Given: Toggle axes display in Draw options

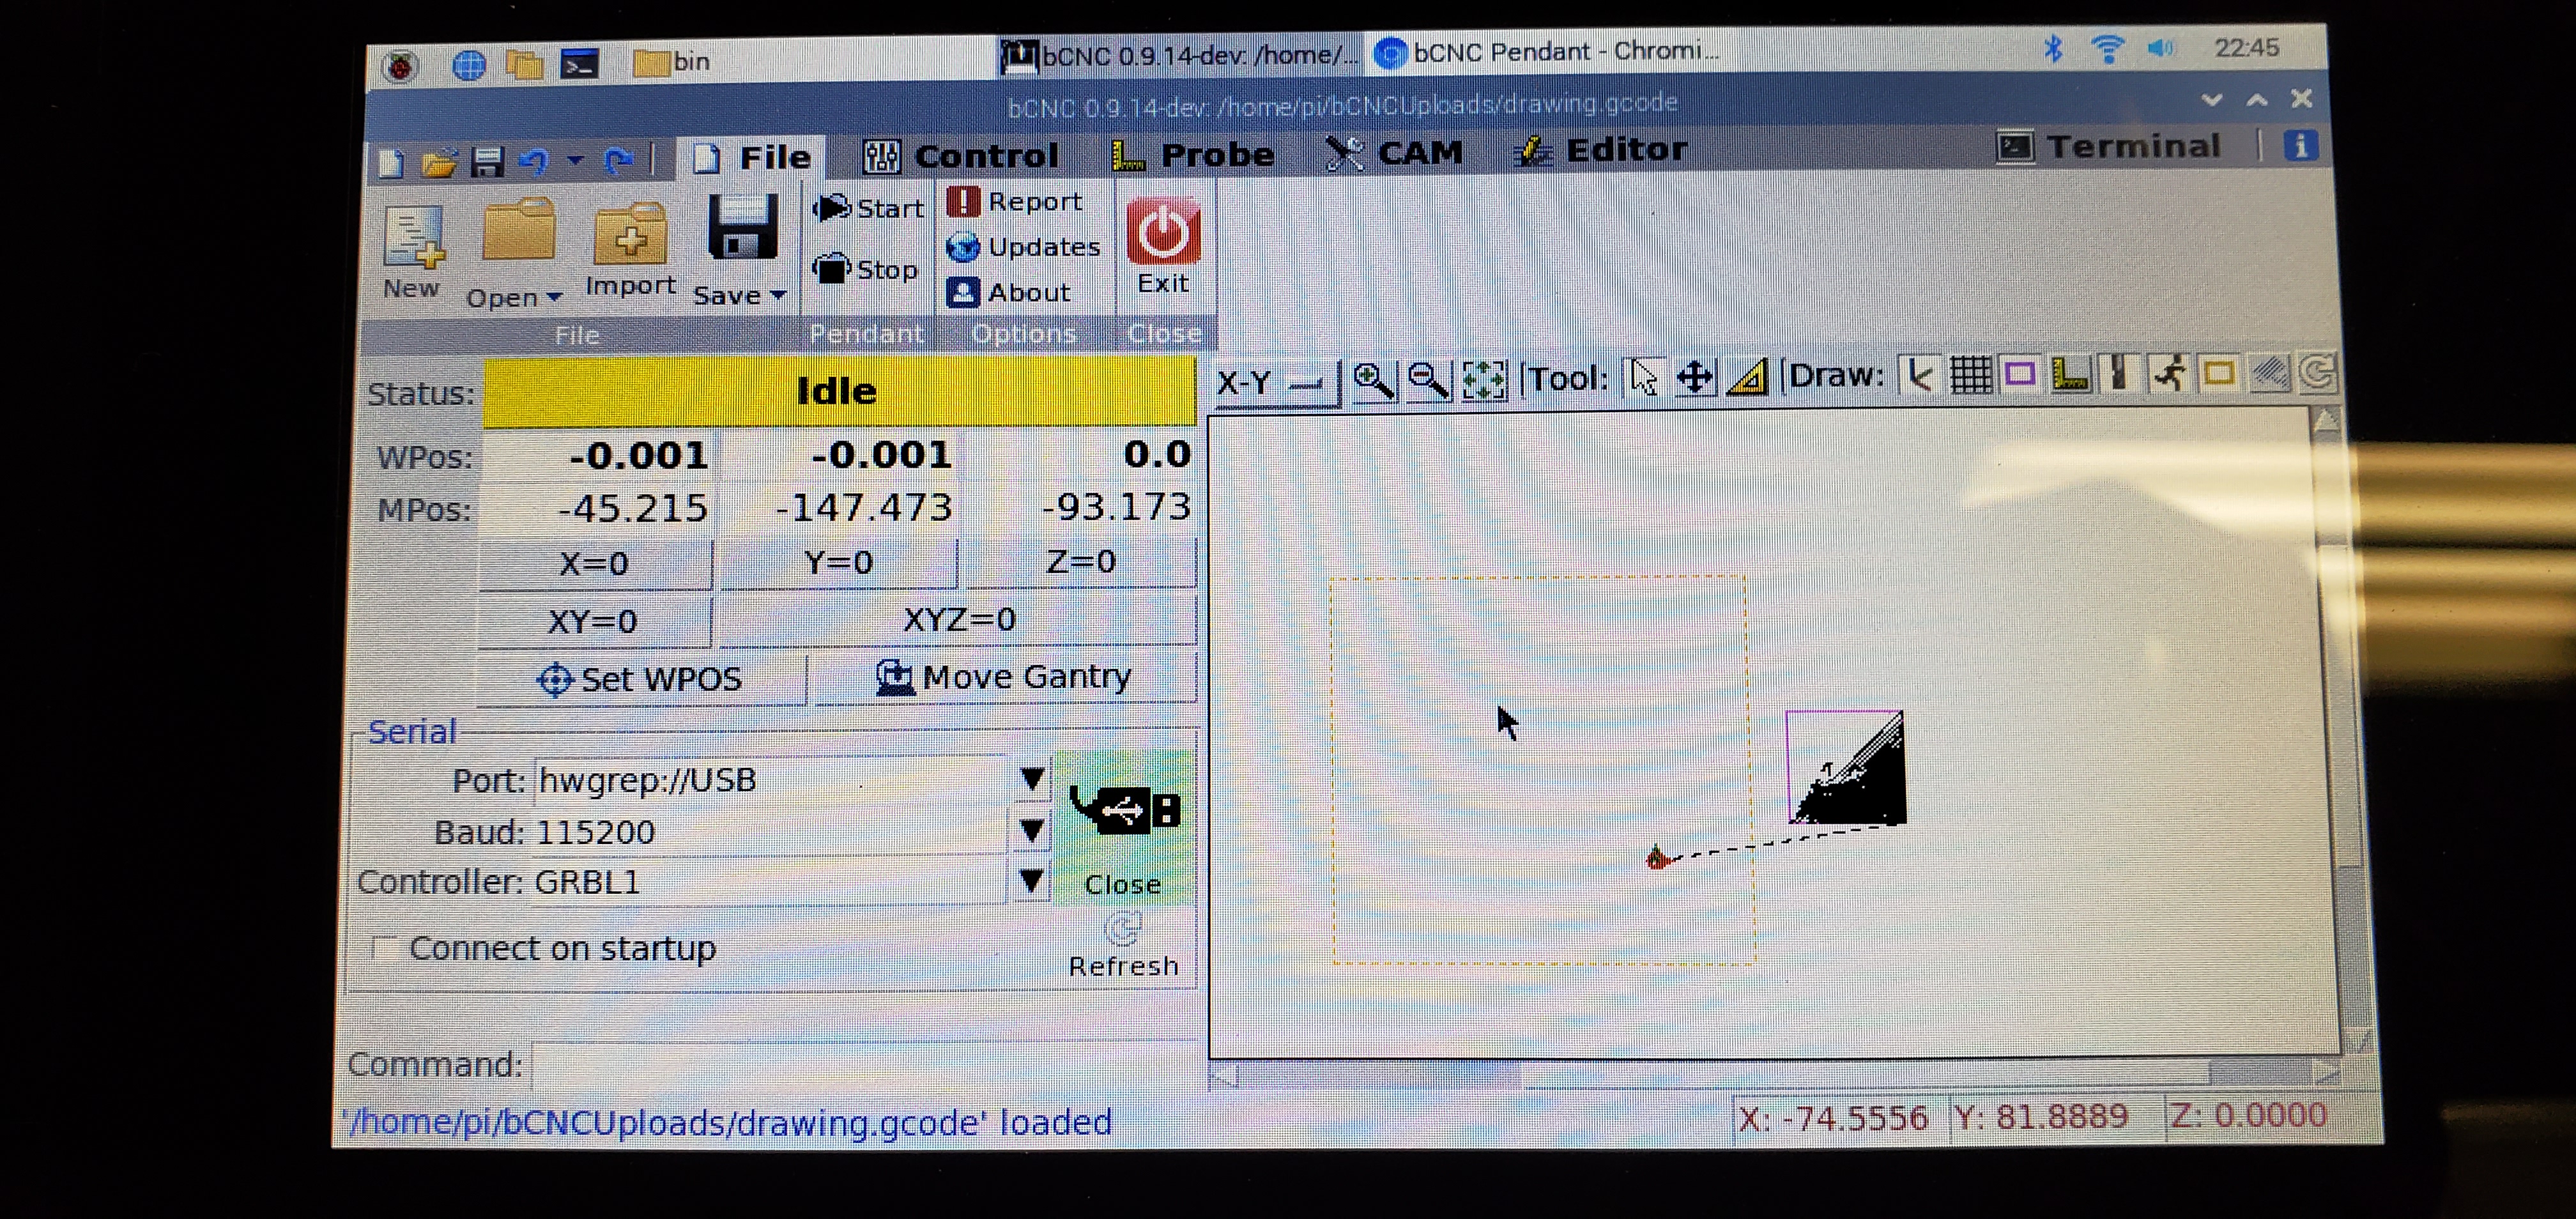Looking at the screenshot, I should pos(1919,376).
